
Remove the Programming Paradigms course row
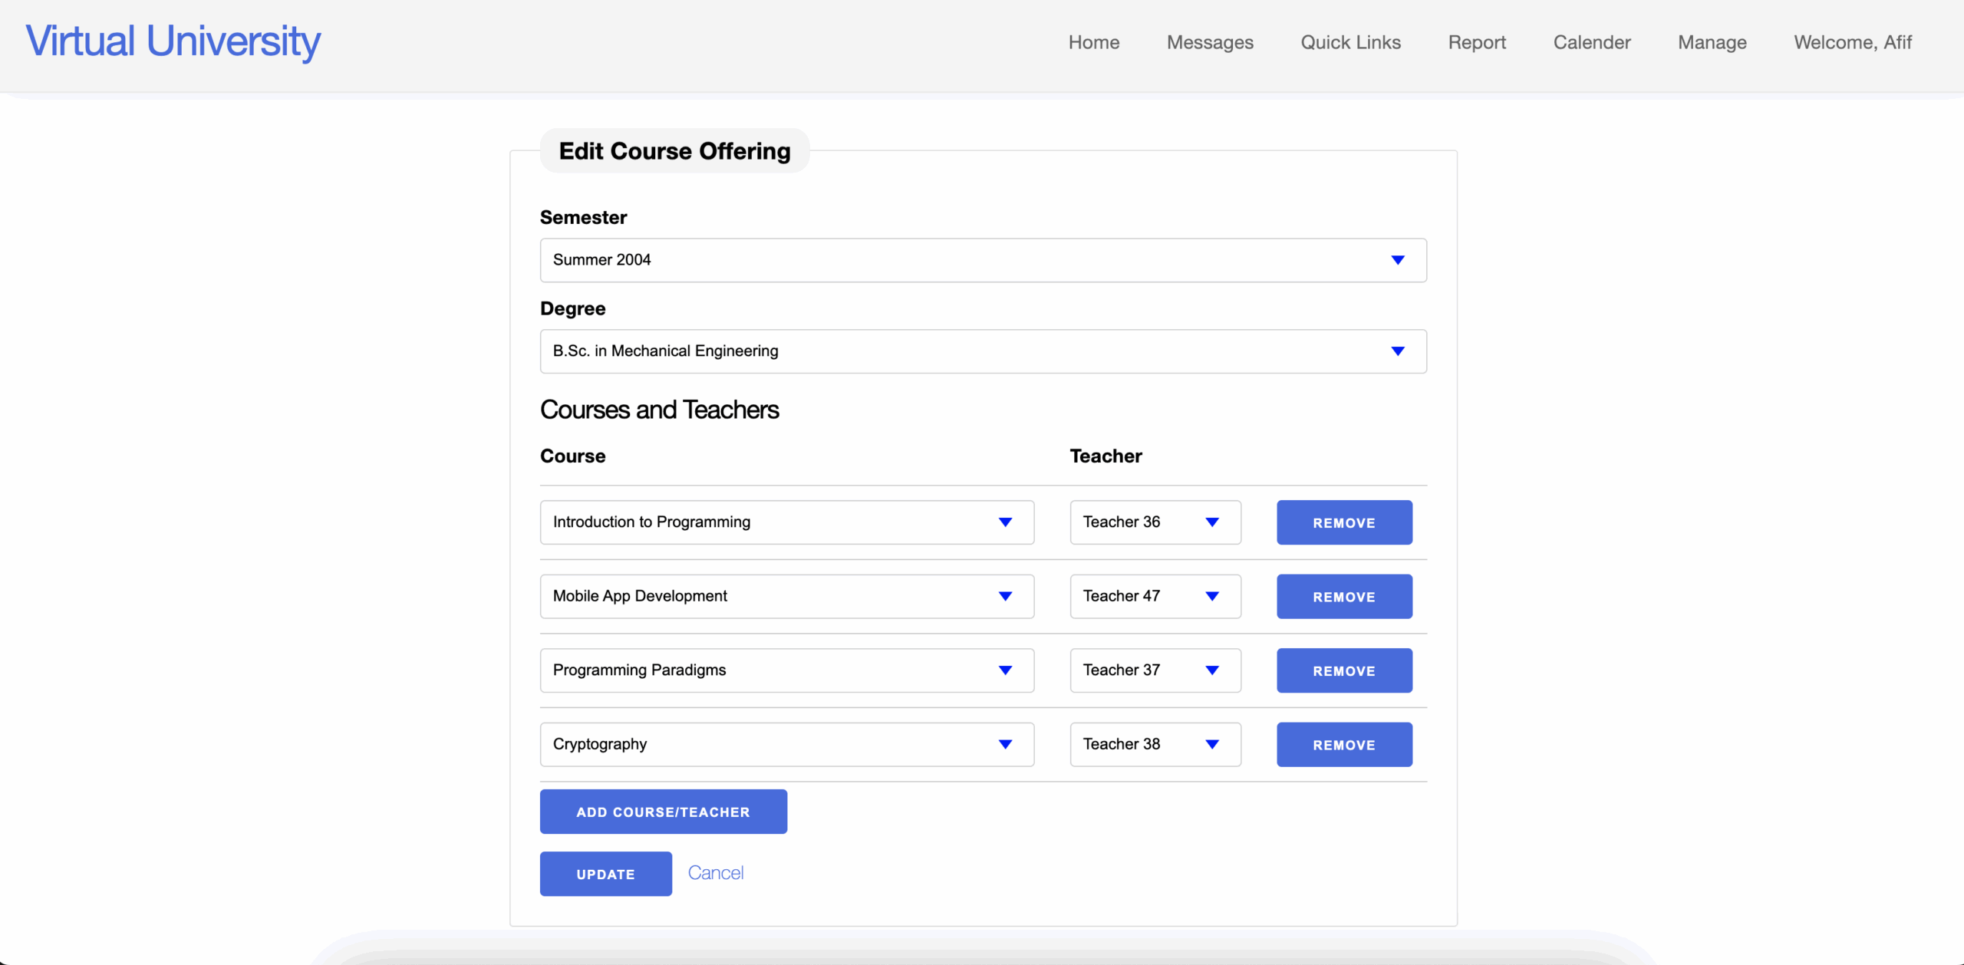click(x=1343, y=670)
